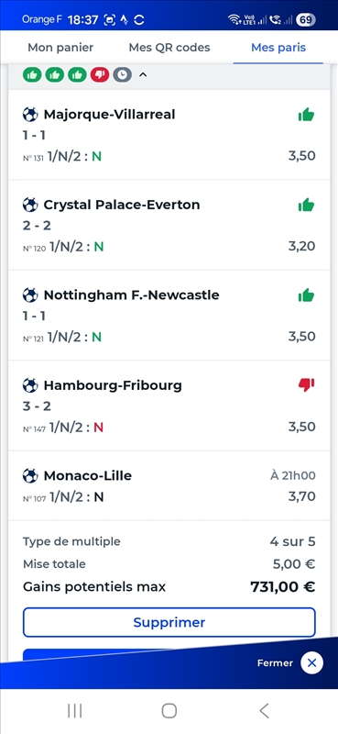This screenshot has width=338, height=734.
Task: Tap the soccer ball icon beside Crystal Palace-Everton
Action: point(30,205)
